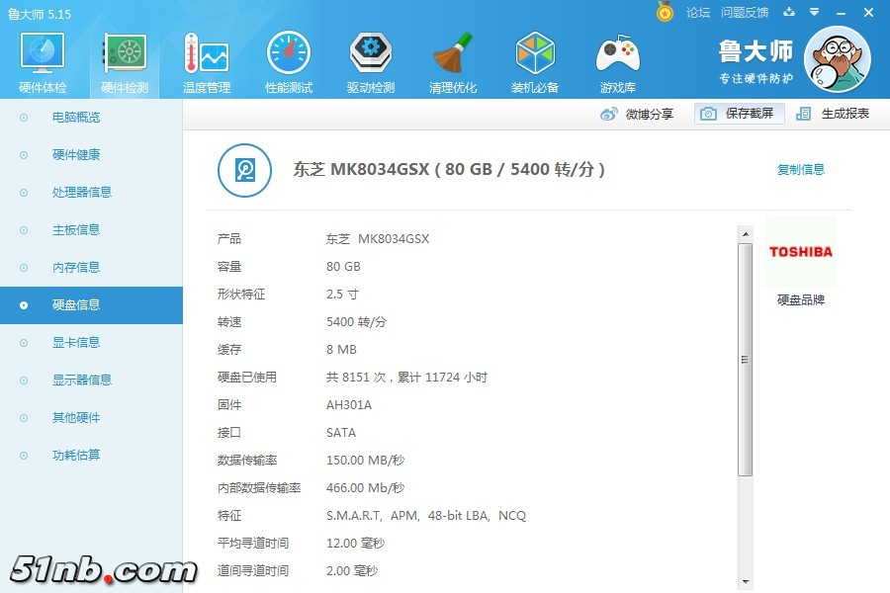Screen dimensions: 890x593
Task: Select 显卡信息 in sidebar
Action: 76,342
